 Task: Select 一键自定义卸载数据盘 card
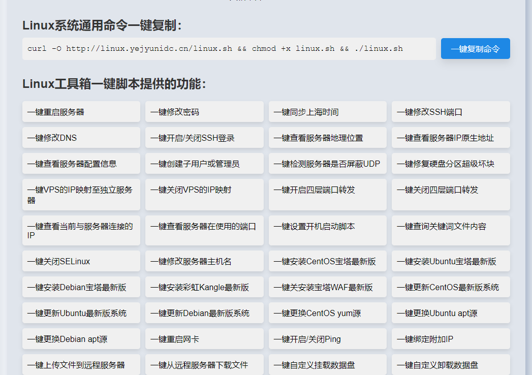pyautogui.click(x=451, y=364)
